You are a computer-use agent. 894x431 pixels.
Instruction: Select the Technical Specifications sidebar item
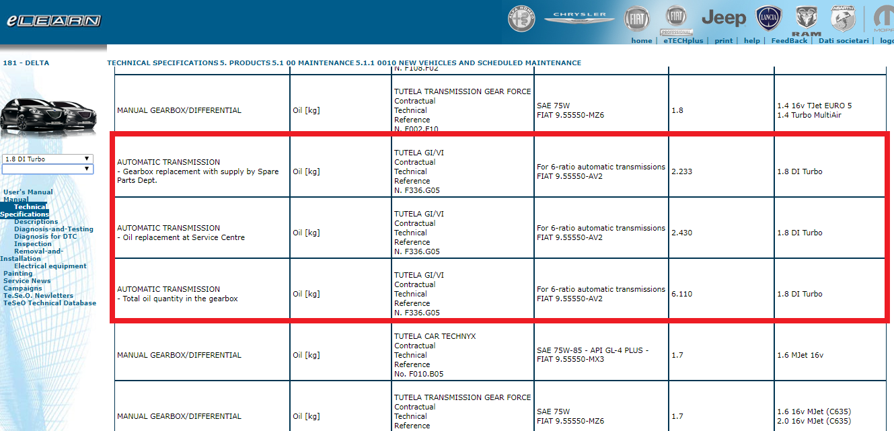pyautogui.click(x=25, y=210)
